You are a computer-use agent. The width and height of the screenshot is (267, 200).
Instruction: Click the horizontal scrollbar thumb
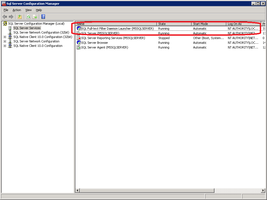click(x=147, y=191)
